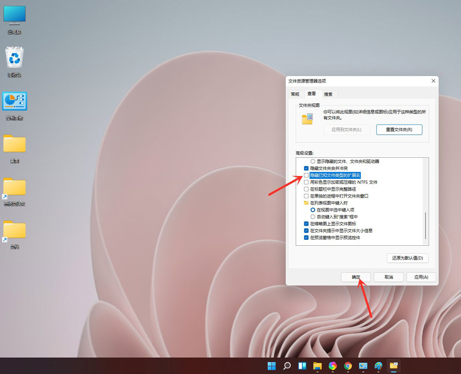This screenshot has width=461, height=374.
Task: Open the 搜索 tab
Action: pyautogui.click(x=328, y=94)
